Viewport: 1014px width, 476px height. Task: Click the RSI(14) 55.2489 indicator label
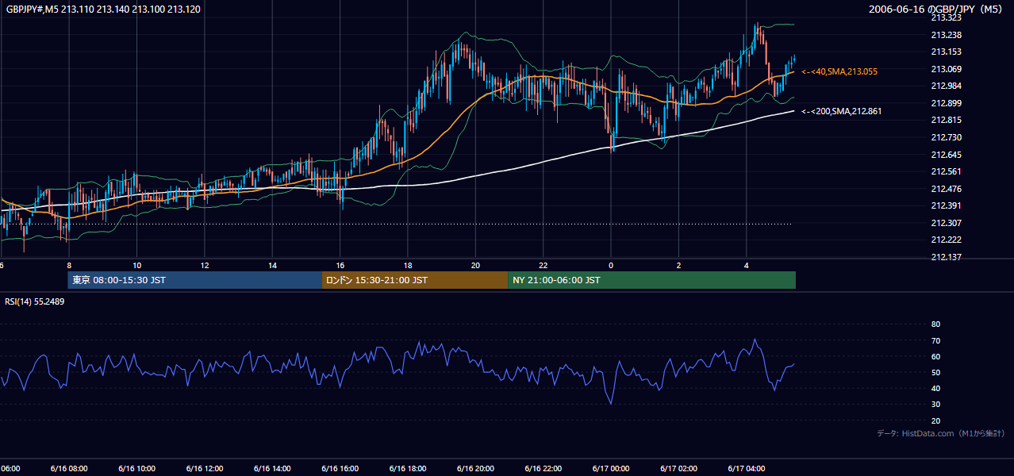click(35, 301)
